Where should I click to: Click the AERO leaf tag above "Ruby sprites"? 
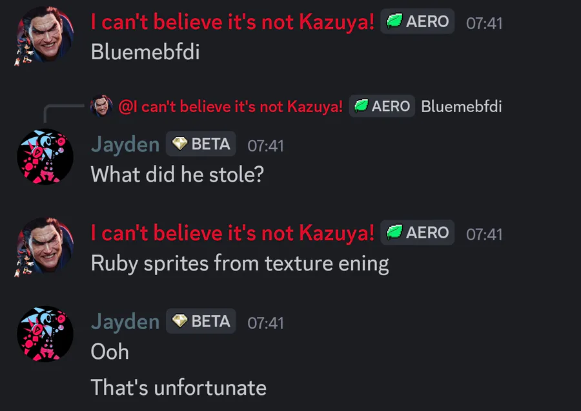[418, 233]
